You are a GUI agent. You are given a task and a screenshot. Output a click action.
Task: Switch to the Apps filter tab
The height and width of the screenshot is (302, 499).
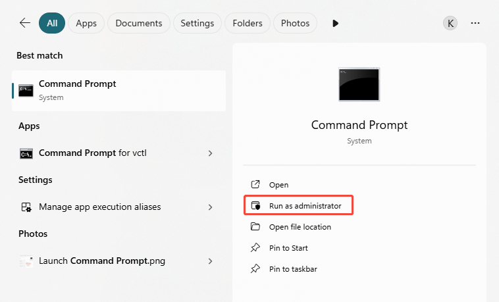[x=86, y=23]
